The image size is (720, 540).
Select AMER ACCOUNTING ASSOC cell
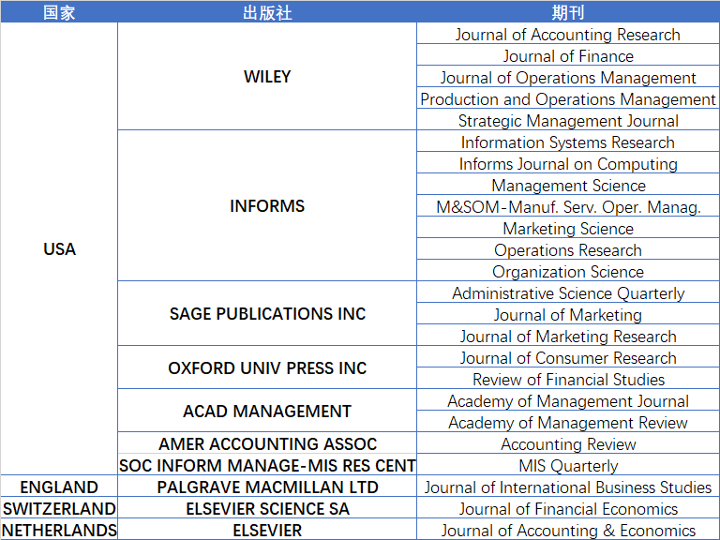pyautogui.click(x=267, y=443)
